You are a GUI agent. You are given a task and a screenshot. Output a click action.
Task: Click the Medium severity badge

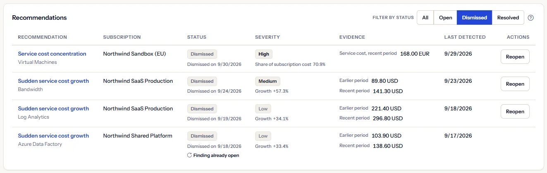[x=268, y=81]
